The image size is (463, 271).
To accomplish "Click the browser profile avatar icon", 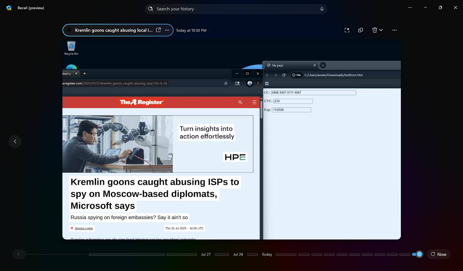I will coord(250,83).
